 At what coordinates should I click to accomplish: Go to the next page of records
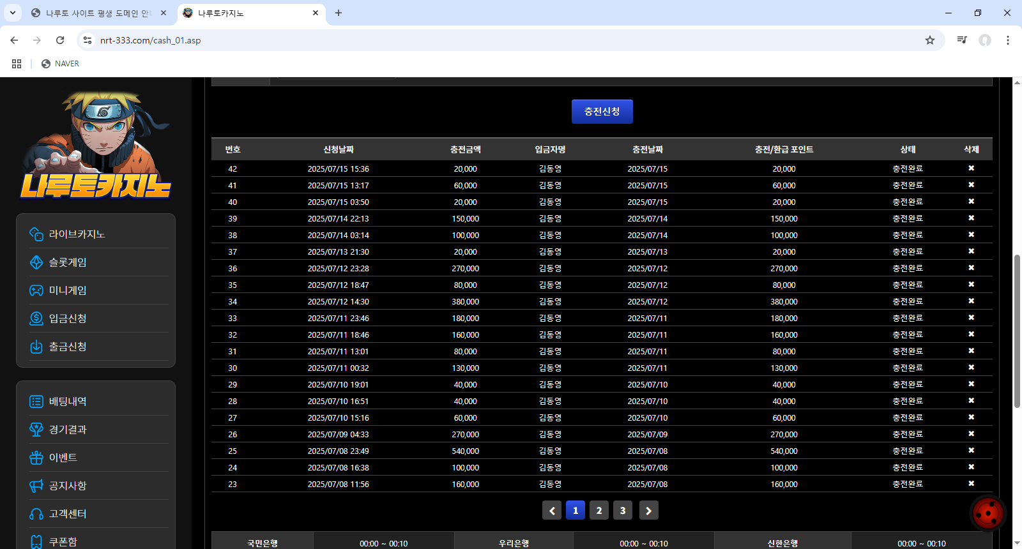(x=648, y=511)
